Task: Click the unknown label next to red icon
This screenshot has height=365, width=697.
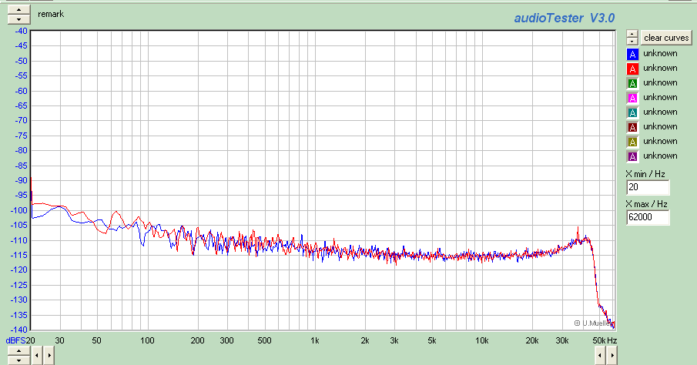Action: click(x=660, y=68)
